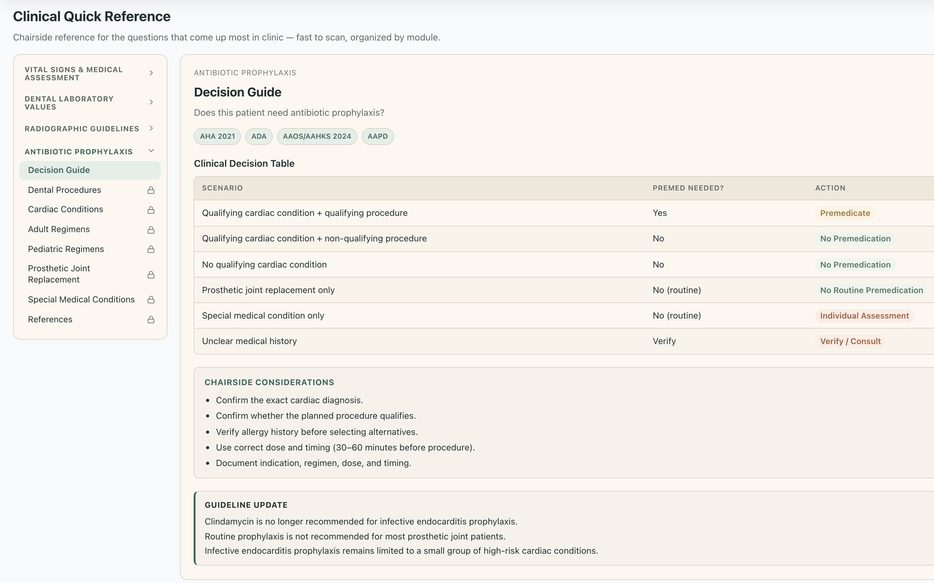Open Prosthetic Joint Replacement sidebar item
The height and width of the screenshot is (583, 934).
click(90, 274)
